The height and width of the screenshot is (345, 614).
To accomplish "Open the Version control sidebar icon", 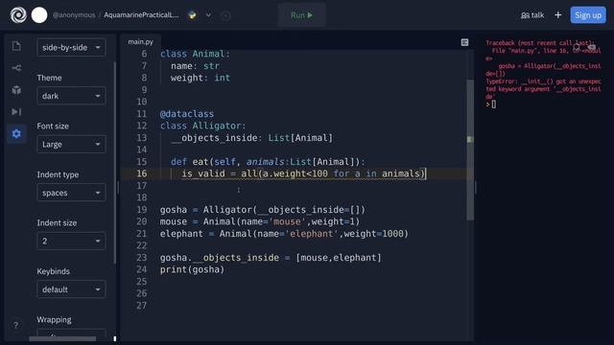I will tap(16, 68).
